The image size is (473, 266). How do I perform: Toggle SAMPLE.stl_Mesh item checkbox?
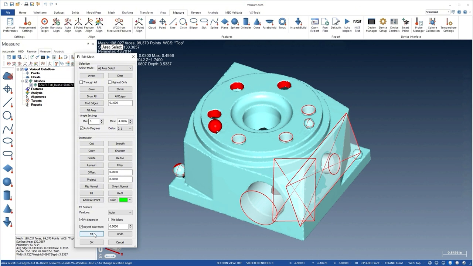coord(31,85)
